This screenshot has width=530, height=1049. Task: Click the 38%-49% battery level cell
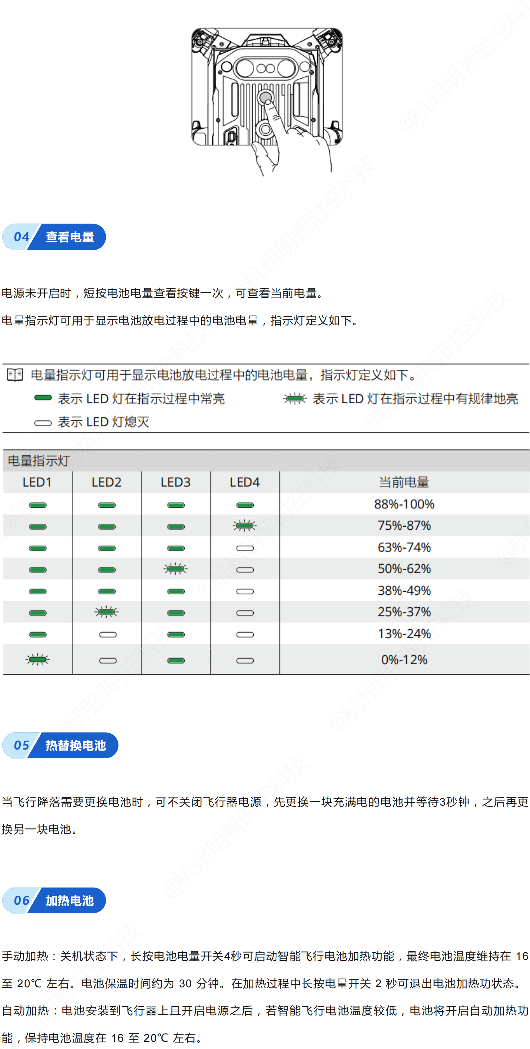[404, 590]
